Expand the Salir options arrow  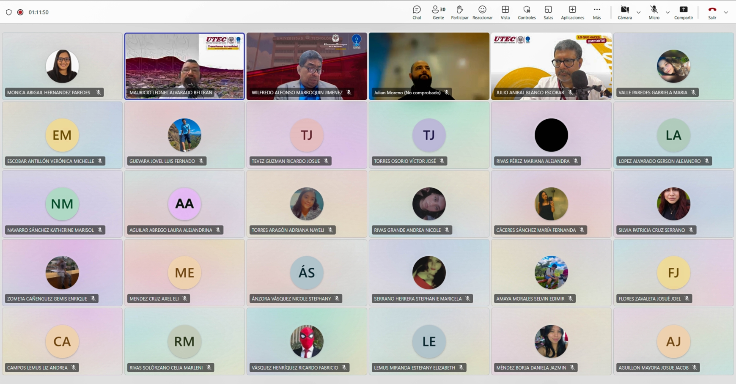pyautogui.click(x=726, y=13)
